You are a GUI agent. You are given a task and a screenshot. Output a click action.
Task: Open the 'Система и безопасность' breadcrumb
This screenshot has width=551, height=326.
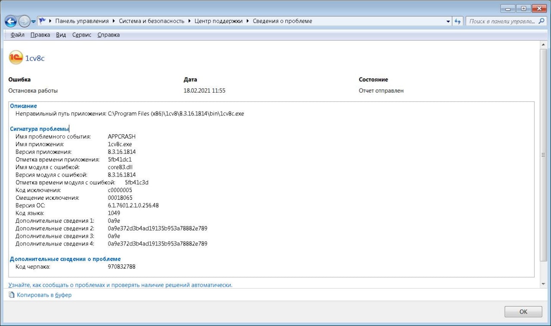pyautogui.click(x=152, y=21)
